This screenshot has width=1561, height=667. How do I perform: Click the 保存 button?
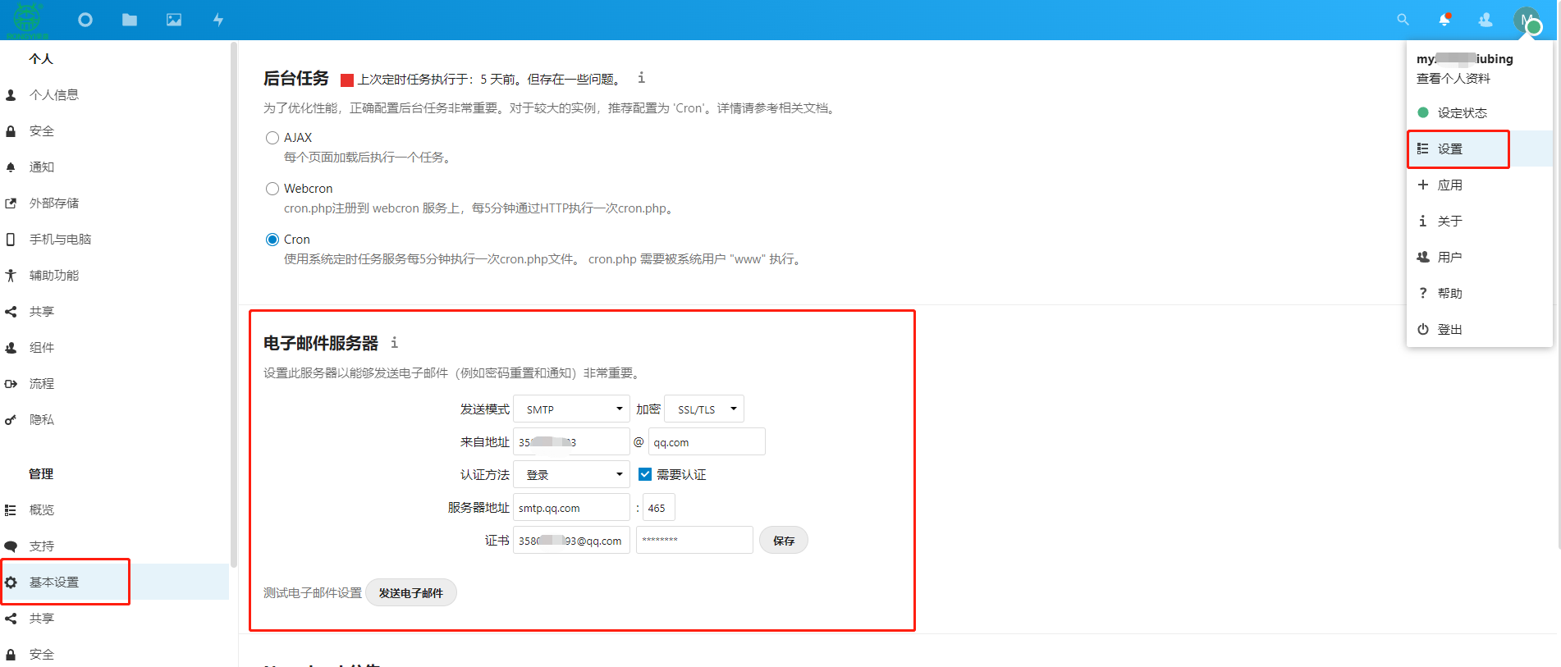tap(783, 541)
